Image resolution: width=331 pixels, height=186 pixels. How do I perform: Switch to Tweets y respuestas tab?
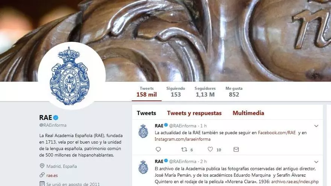coord(194,113)
